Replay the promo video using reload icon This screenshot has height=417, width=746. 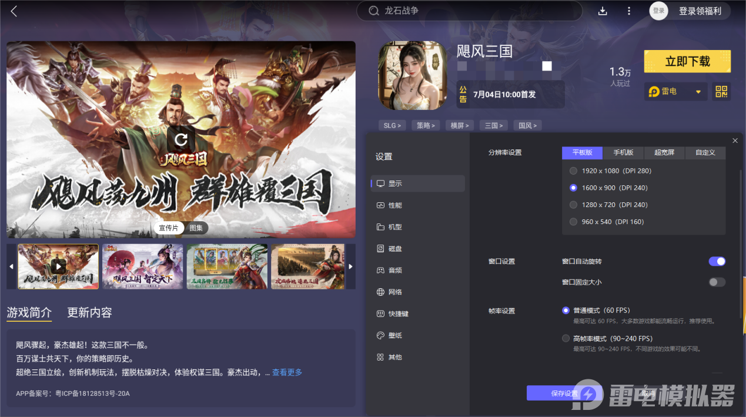[182, 139]
